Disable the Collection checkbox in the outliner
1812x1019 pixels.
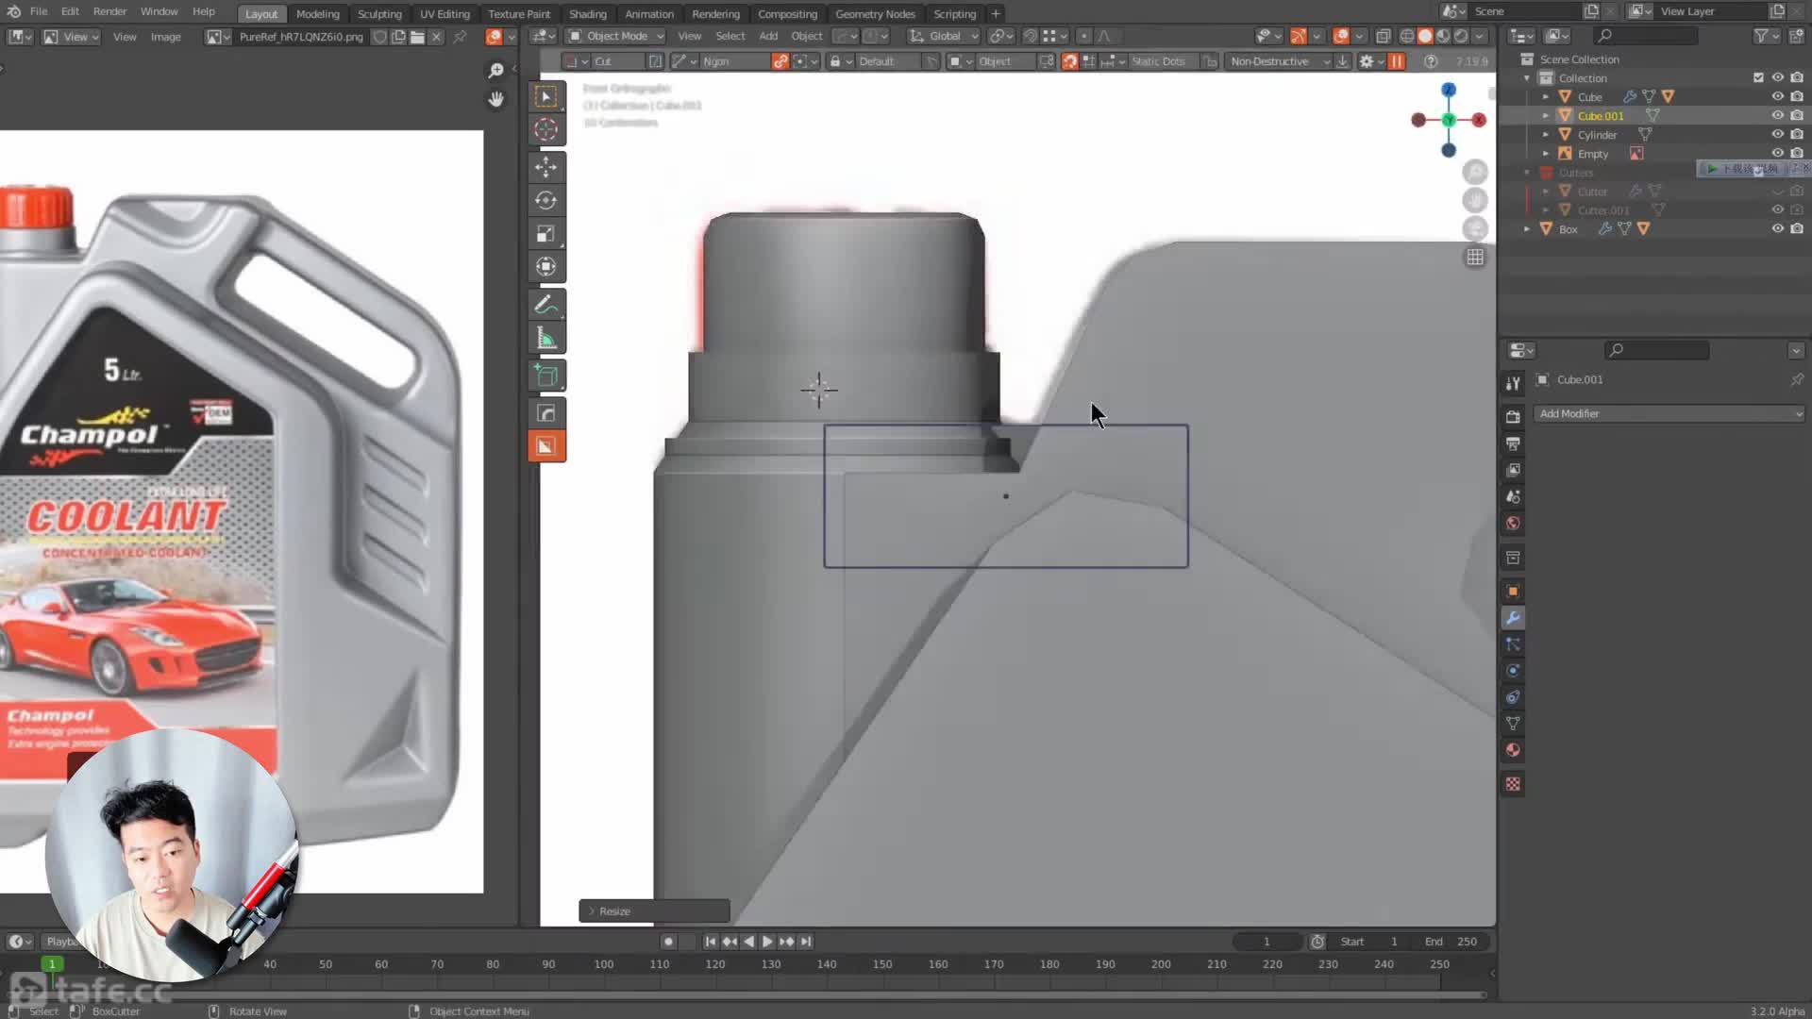(1758, 78)
